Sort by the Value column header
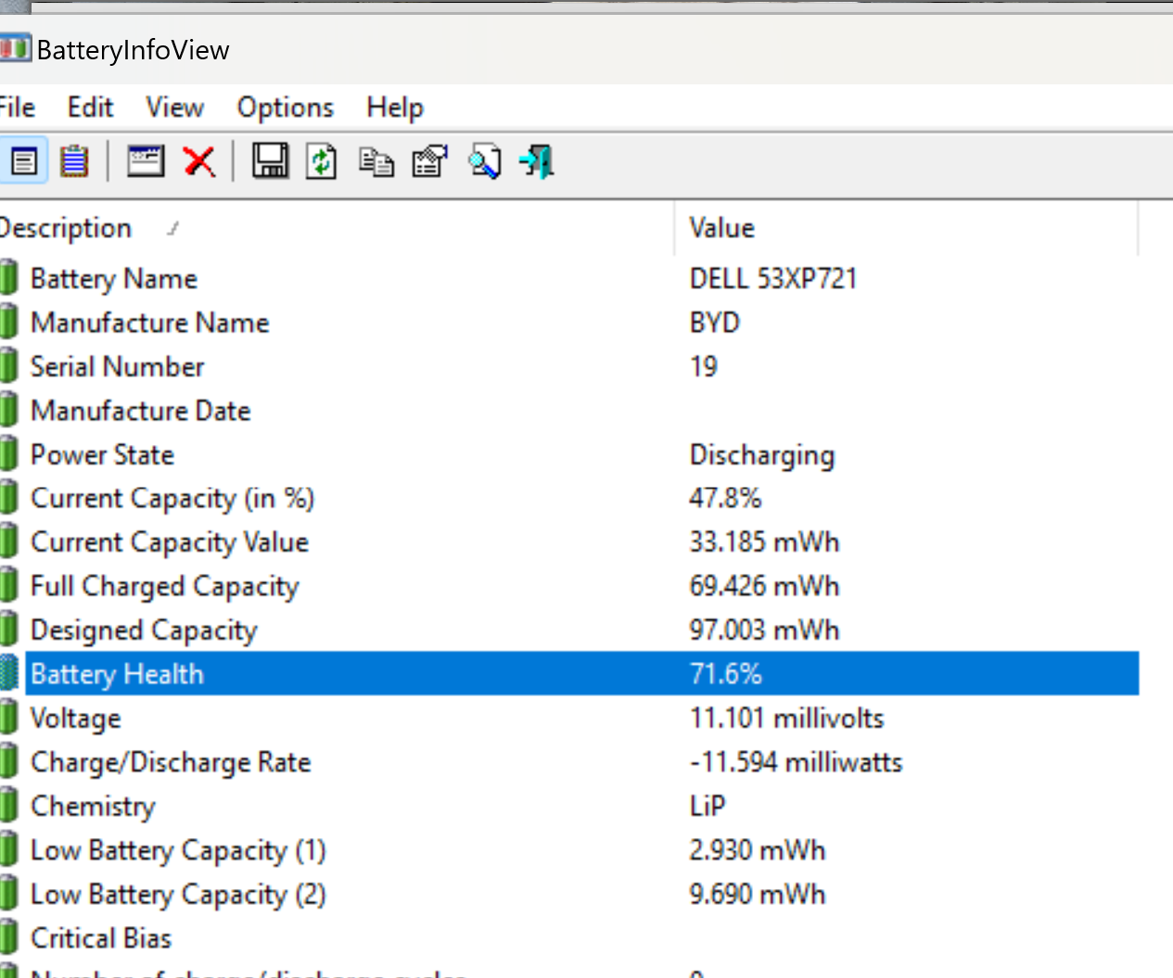This screenshot has width=1173, height=978. (907, 228)
